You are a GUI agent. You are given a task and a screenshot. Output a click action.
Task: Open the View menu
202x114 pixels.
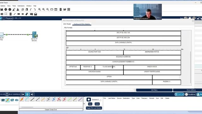[x=9, y=6]
